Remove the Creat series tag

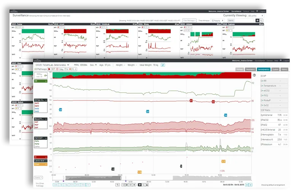click(46, 164)
